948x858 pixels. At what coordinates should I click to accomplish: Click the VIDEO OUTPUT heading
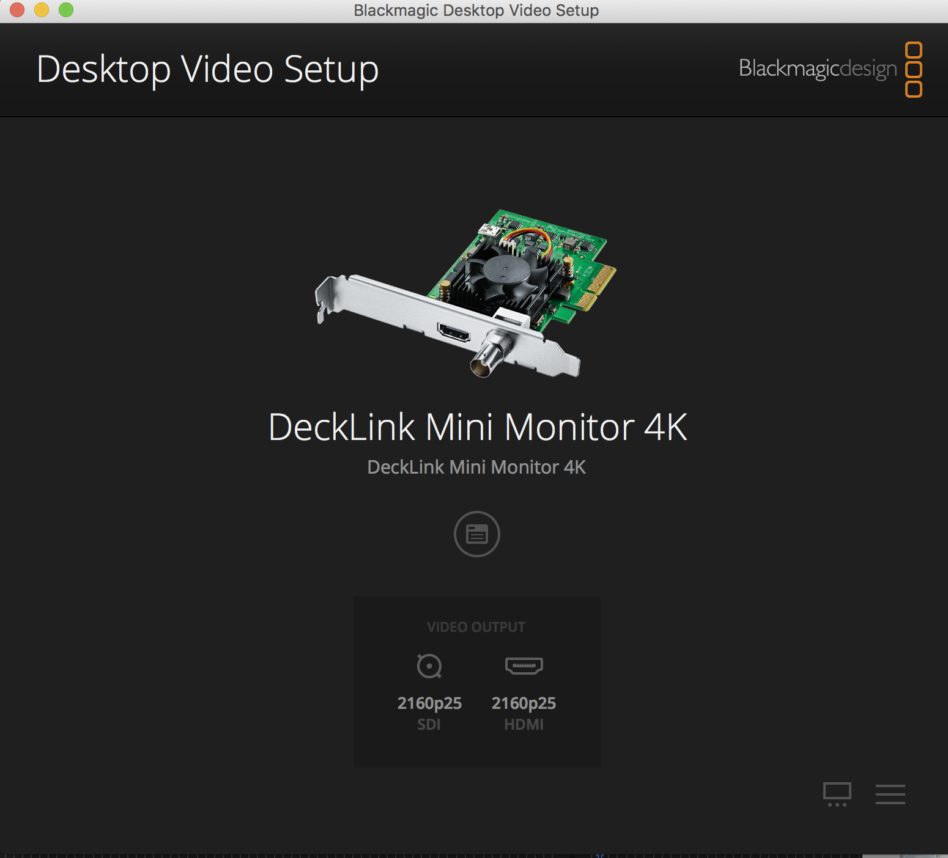point(476,627)
